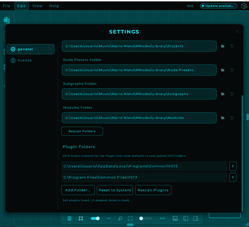Remove the AppData Programs Common VST3 folder
Screen dimensions: 249x227
coord(233,166)
